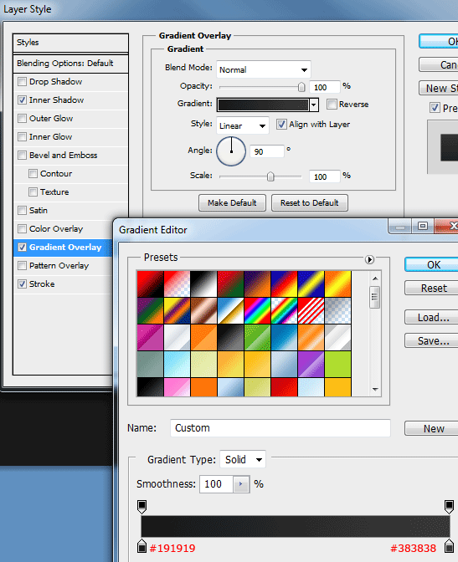Screen dimensions: 458x562
Task: Select Blending Options: Default entry
Action: click(70, 64)
